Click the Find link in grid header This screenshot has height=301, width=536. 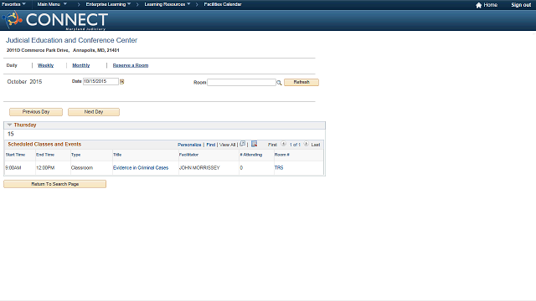(x=210, y=145)
